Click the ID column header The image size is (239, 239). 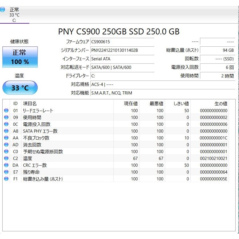[x=15, y=104]
